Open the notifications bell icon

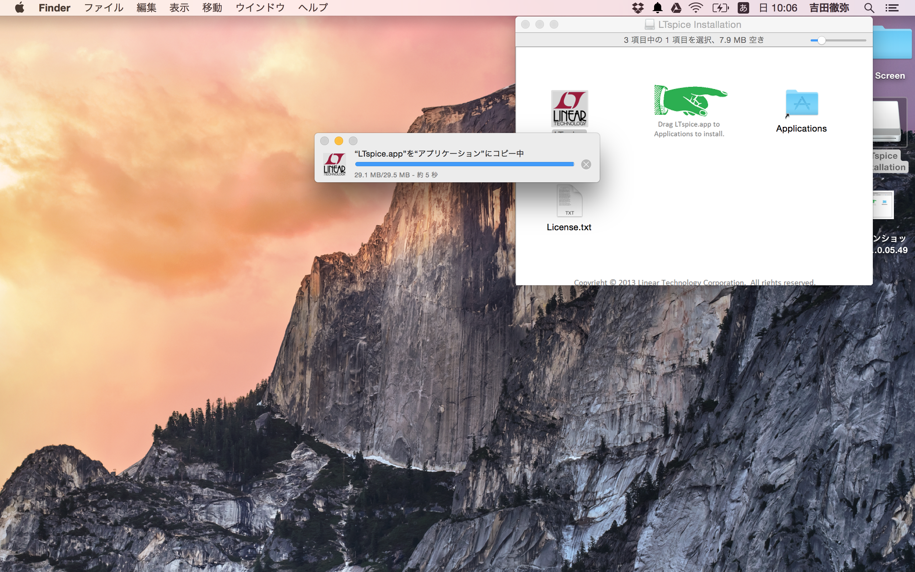(658, 8)
